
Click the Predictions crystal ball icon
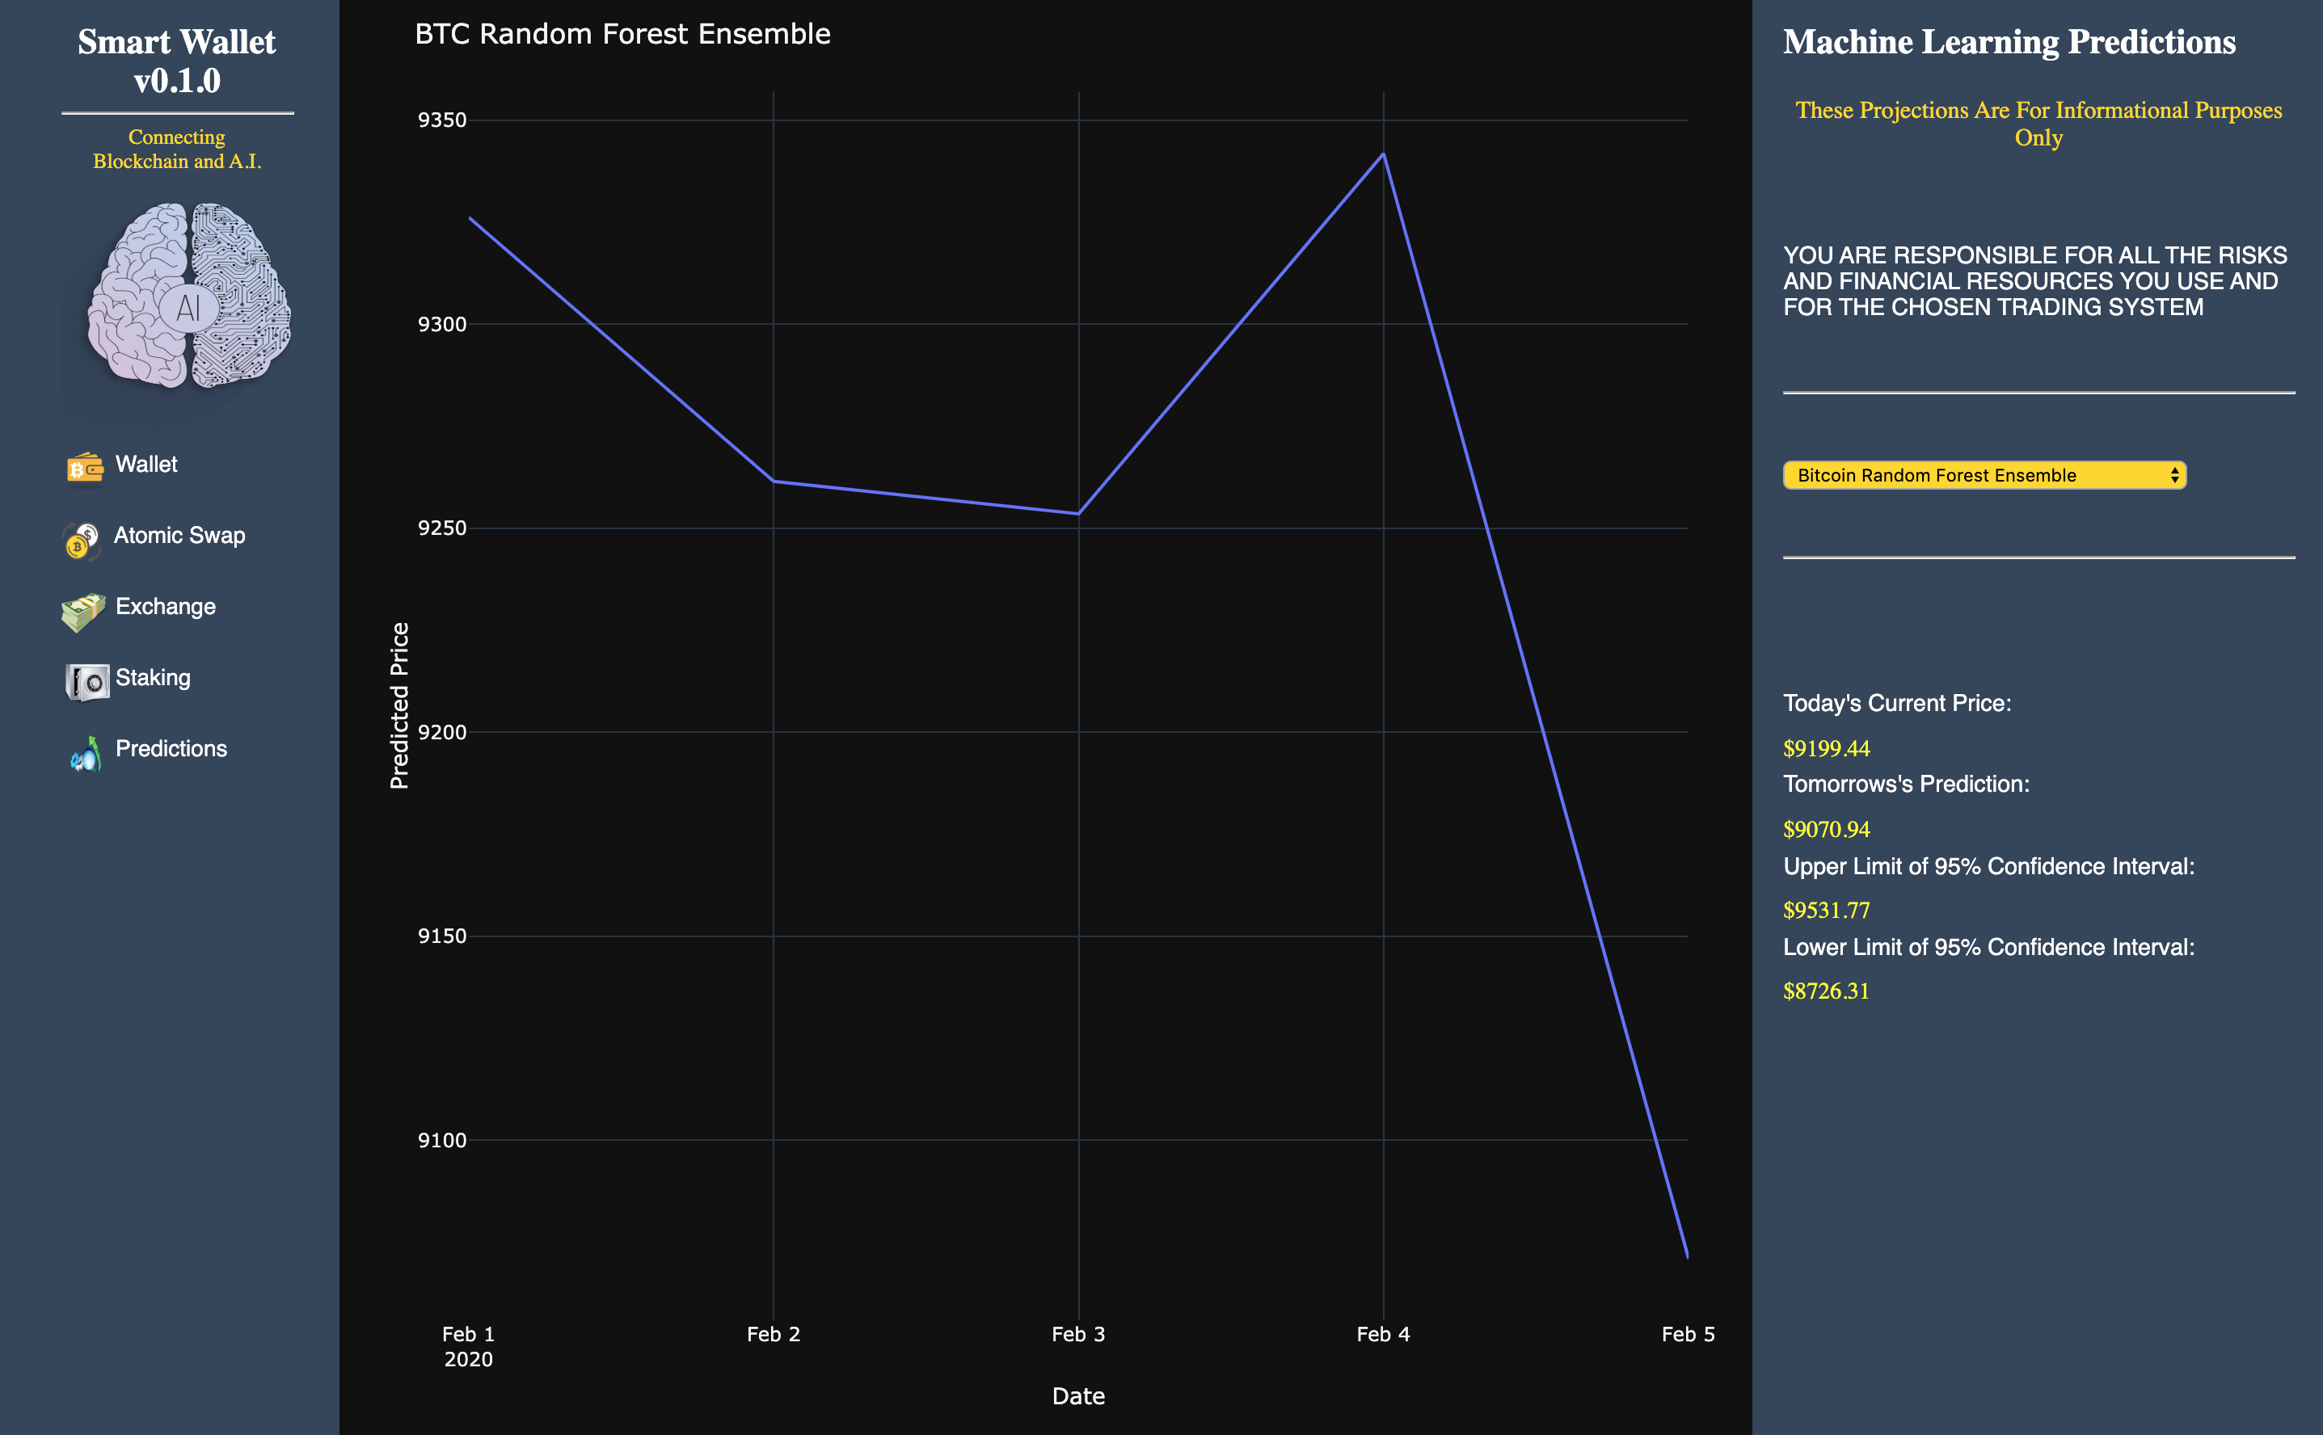click(86, 755)
